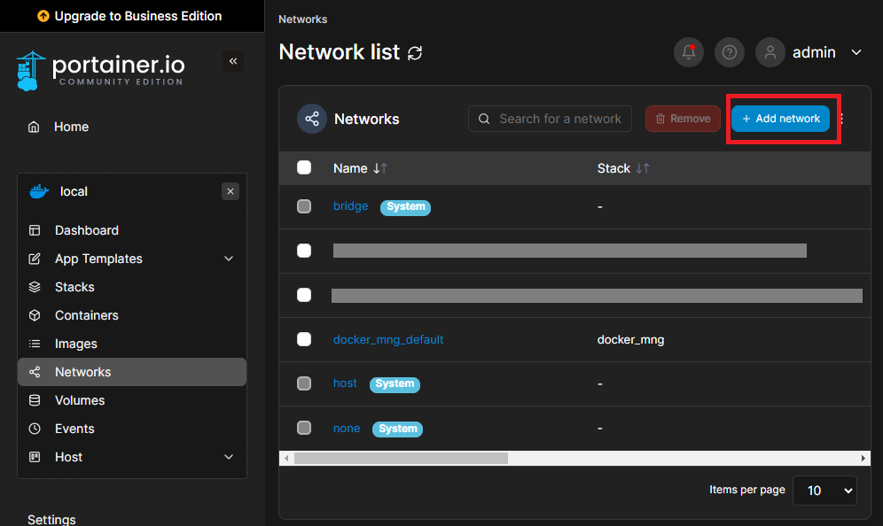The image size is (883, 526).
Task: Open the notification bell
Action: coord(689,52)
